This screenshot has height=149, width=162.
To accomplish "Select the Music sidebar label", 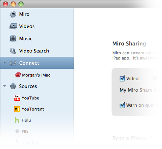I will 26,38.
